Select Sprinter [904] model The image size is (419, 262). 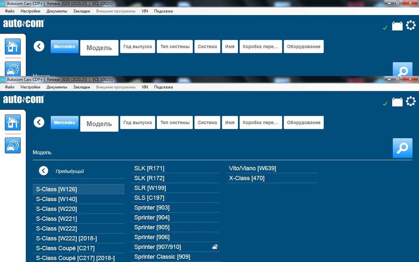[175, 217]
